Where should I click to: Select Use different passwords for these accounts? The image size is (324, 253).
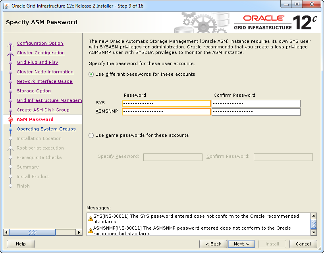coord(91,74)
